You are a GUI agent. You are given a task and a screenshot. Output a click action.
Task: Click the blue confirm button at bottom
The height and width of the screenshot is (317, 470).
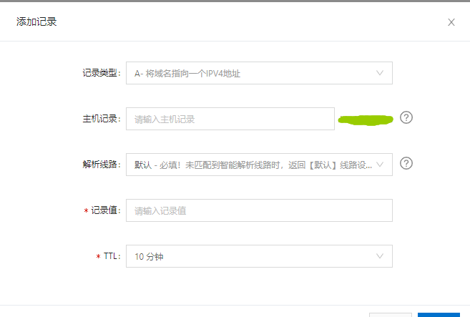pos(439,315)
